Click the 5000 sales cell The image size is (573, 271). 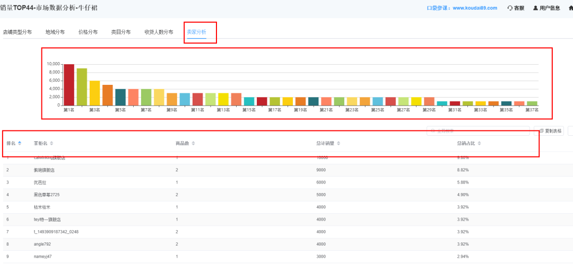[x=321, y=195]
